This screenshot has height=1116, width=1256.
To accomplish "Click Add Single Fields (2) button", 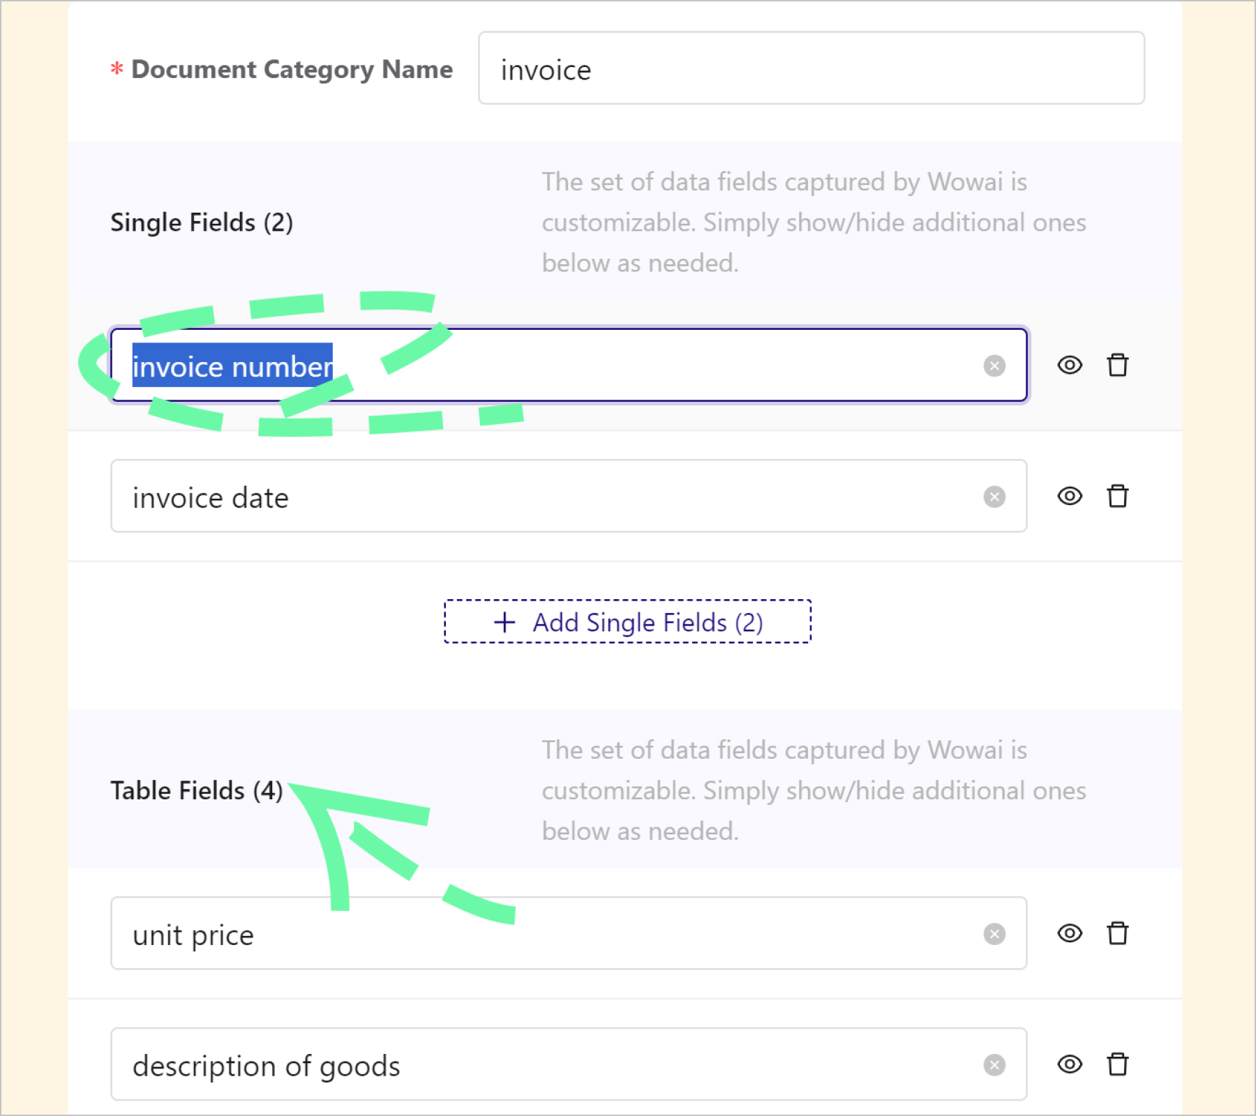I will coord(627,621).
